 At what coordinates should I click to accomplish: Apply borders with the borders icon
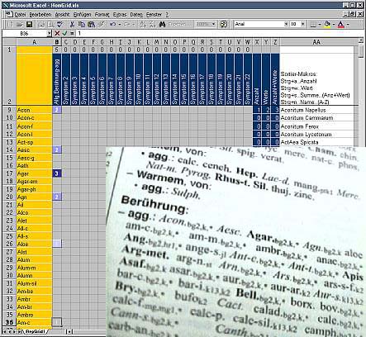[x=313, y=24]
